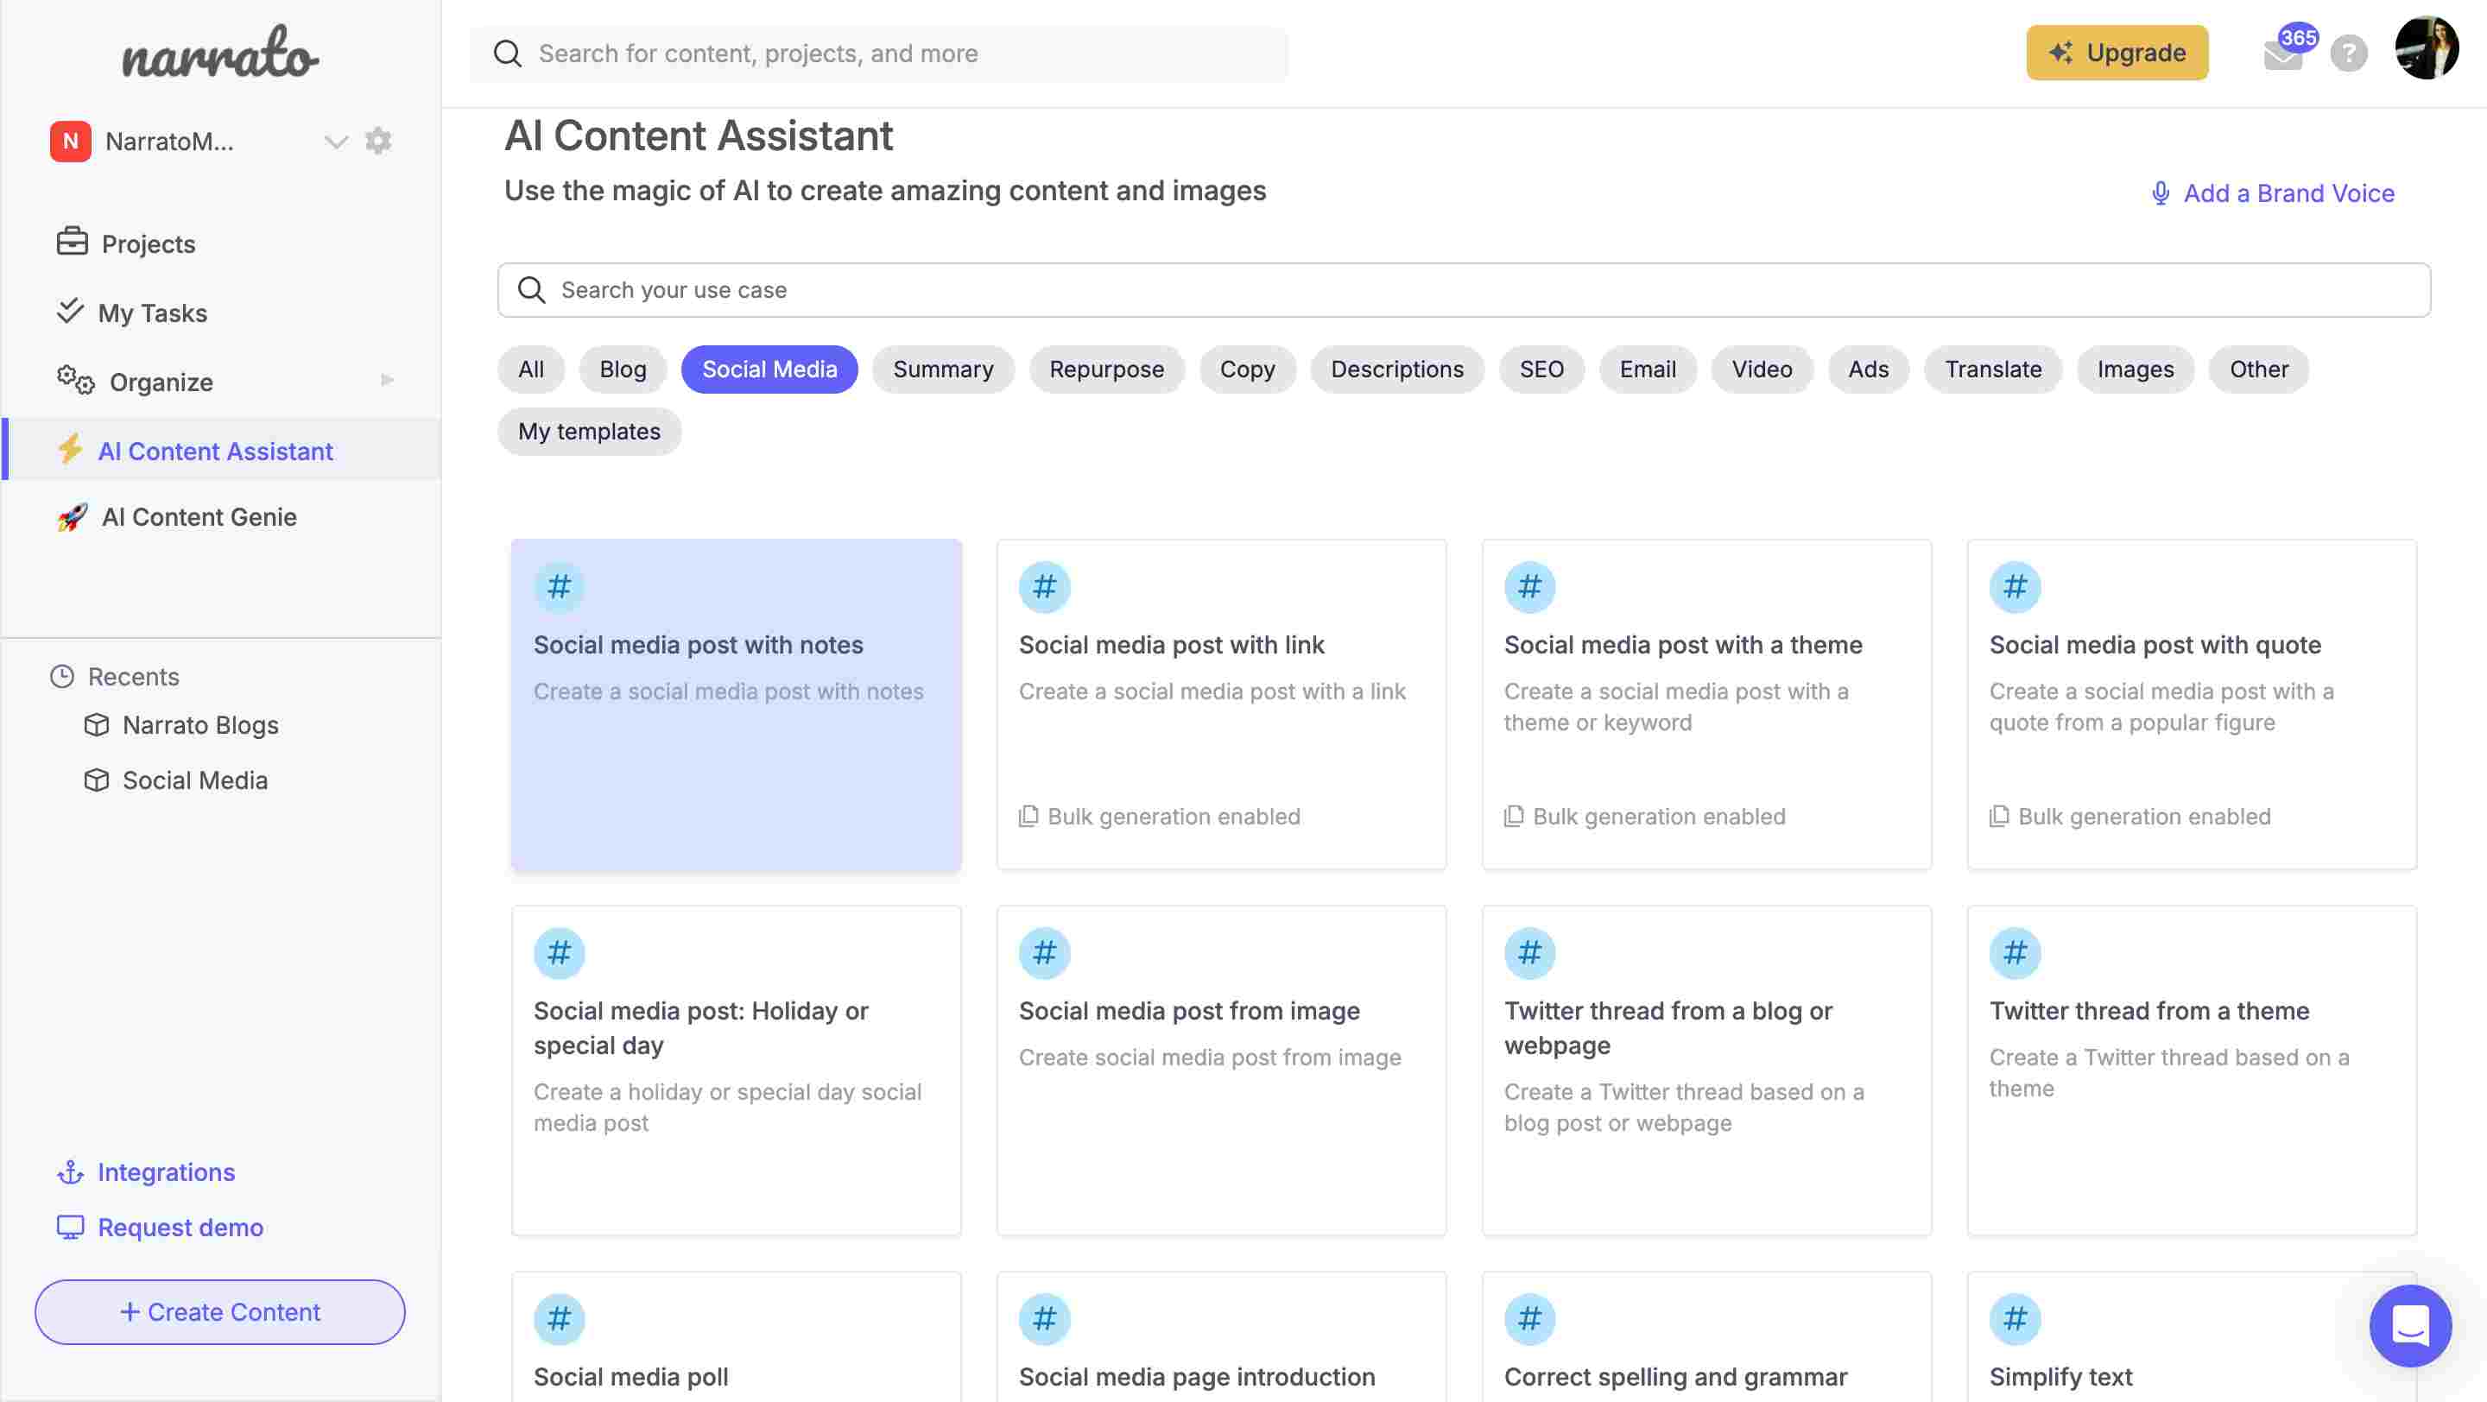
Task: Open Social media post with a theme card
Action: 1707,704
